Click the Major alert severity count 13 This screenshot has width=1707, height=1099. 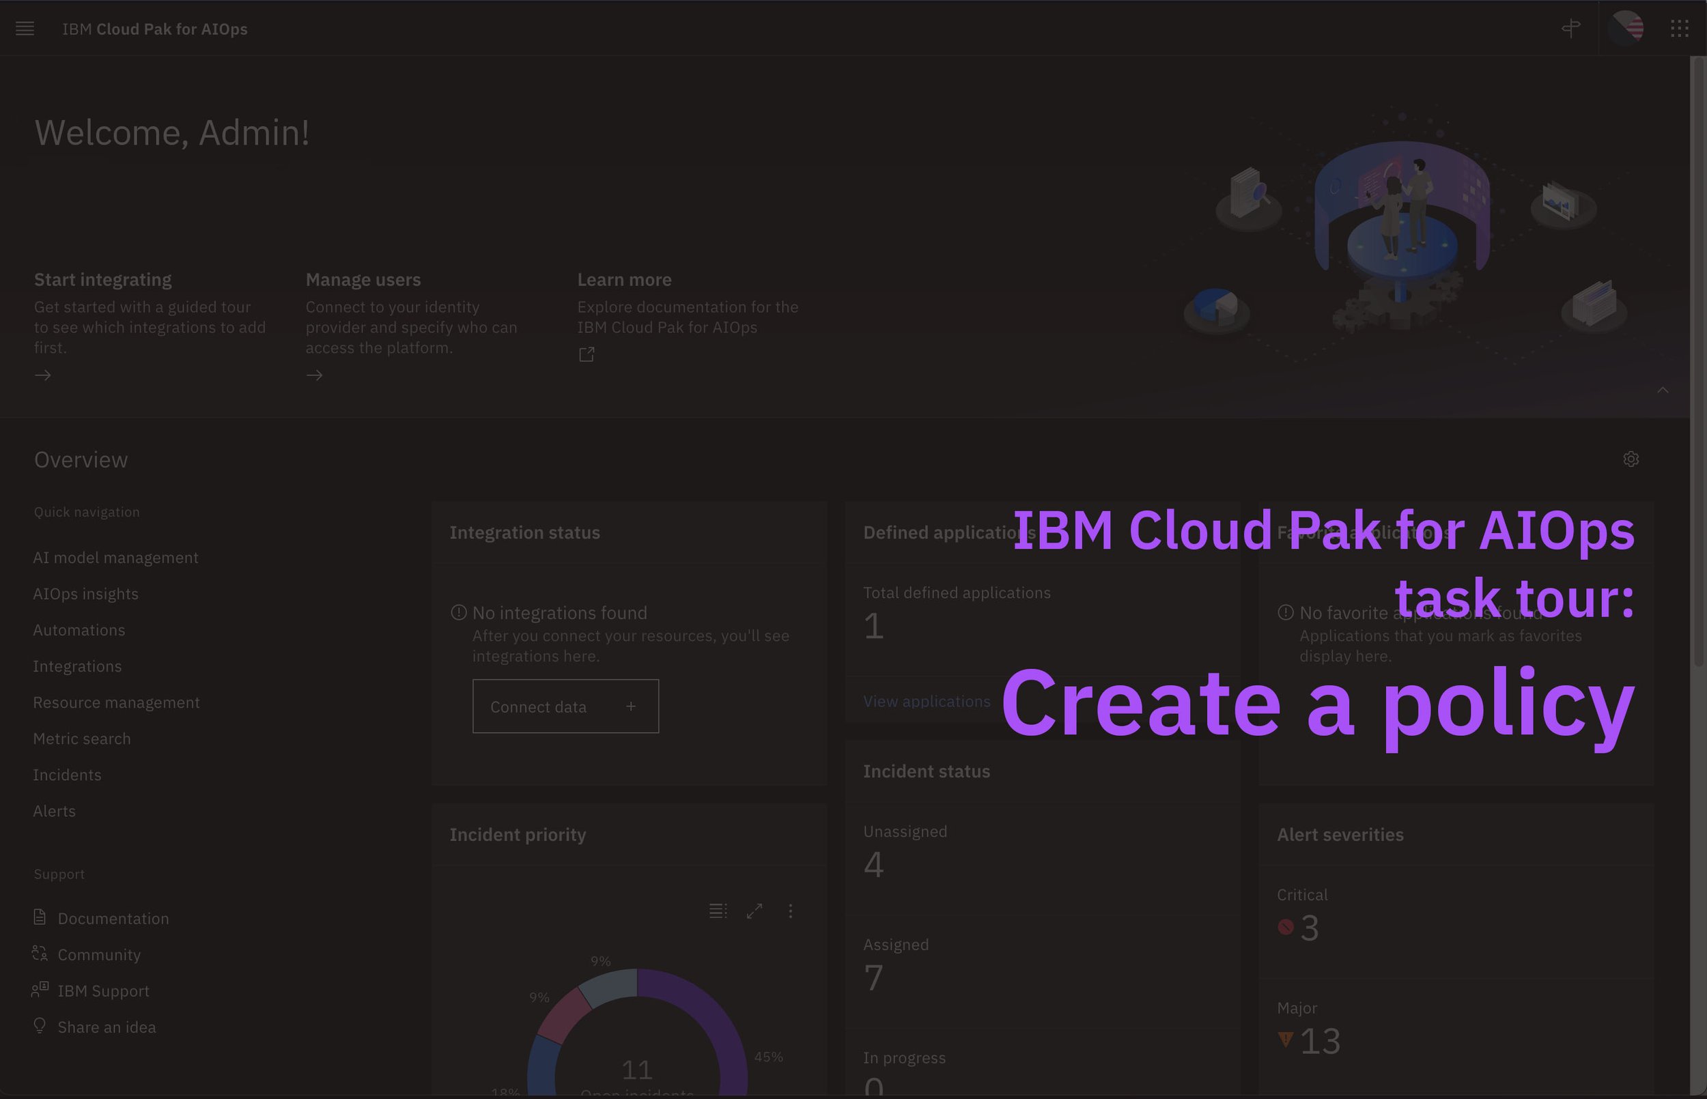pos(1321,1041)
